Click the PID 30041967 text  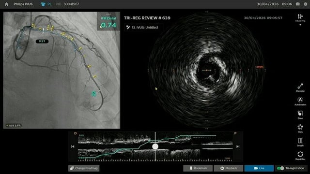pyautogui.click(x=67, y=4)
